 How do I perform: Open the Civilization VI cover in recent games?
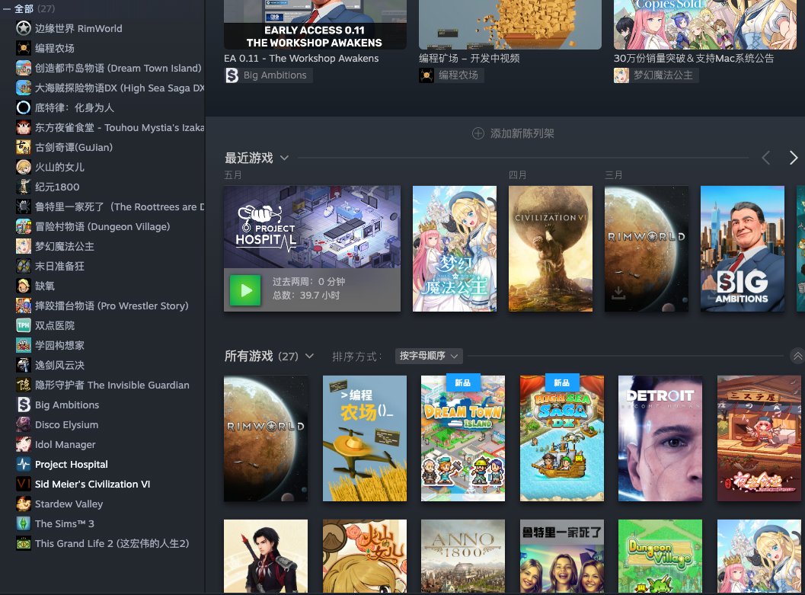(x=551, y=248)
